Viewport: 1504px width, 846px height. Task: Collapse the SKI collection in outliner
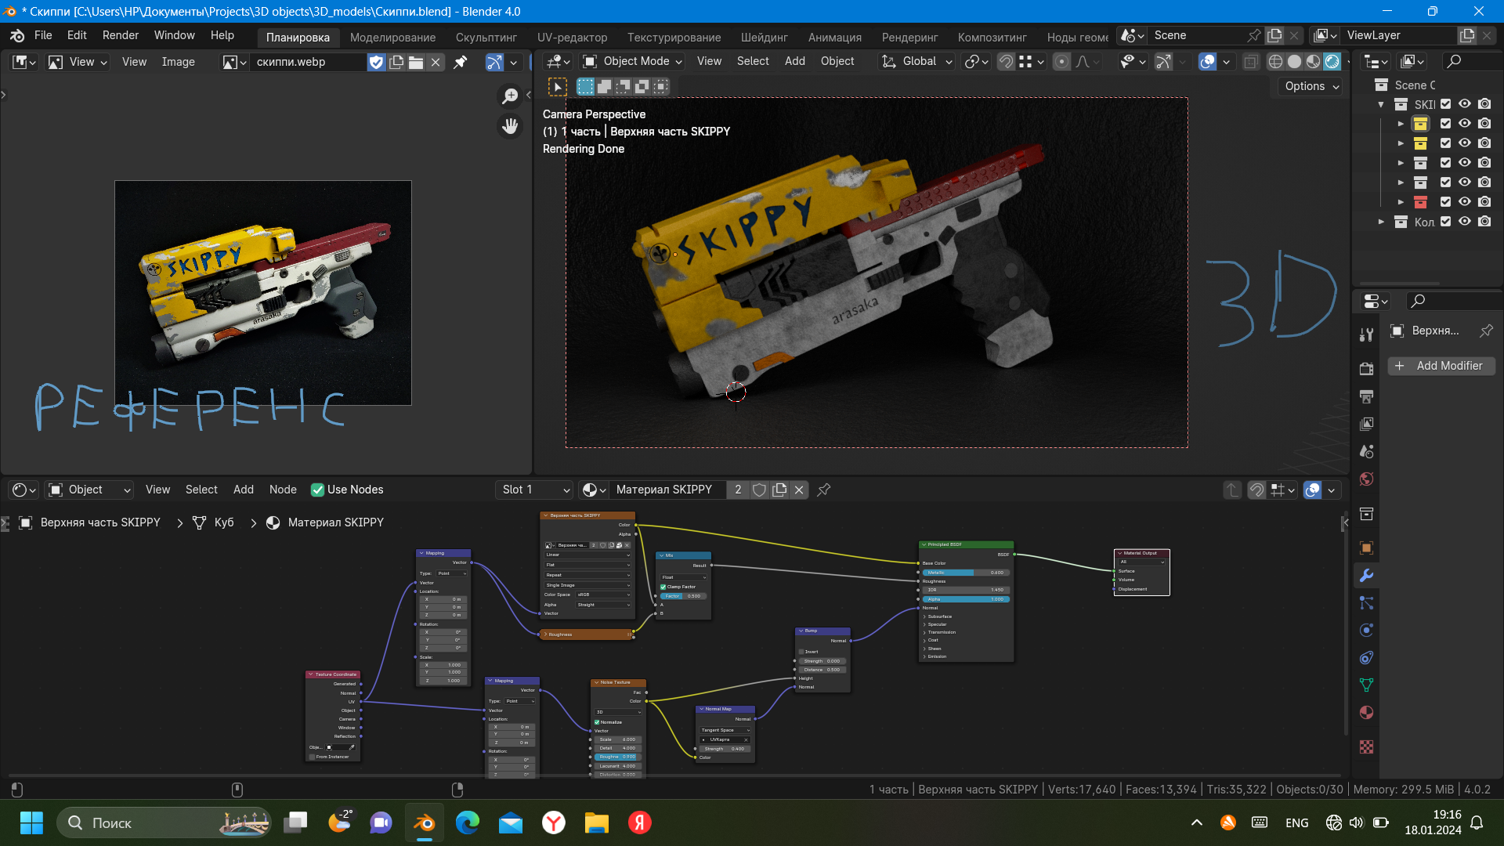[x=1381, y=104]
